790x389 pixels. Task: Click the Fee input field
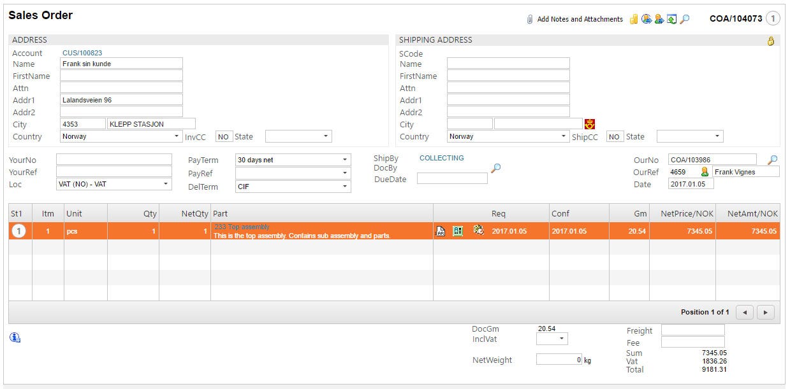[x=693, y=343]
